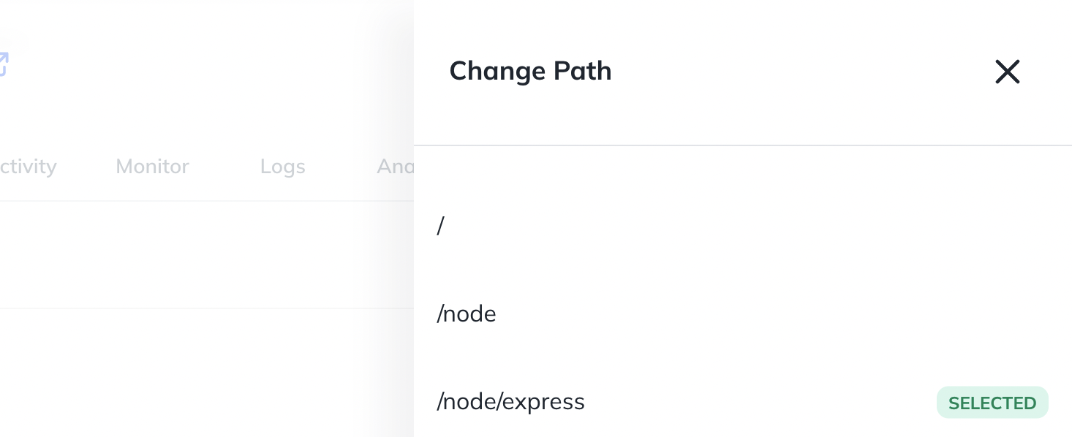Open the Logs tab
This screenshot has height=437, width=1072.
pyautogui.click(x=282, y=167)
